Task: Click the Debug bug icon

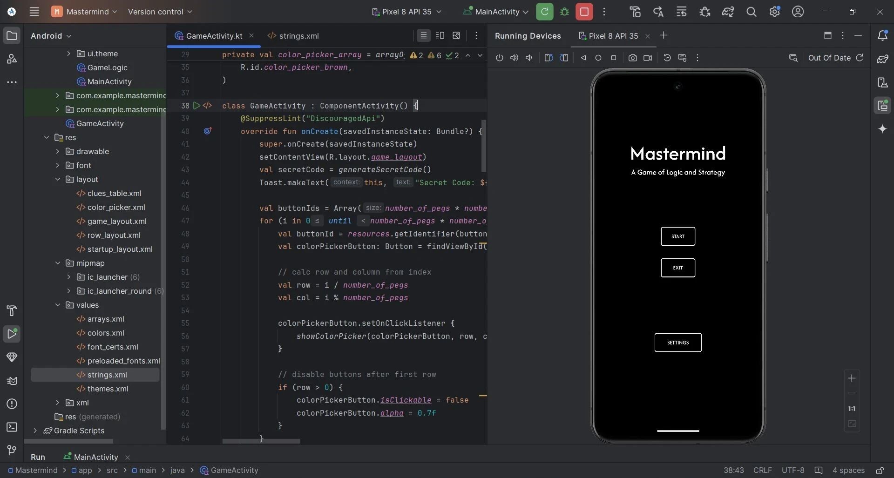Action: click(565, 12)
